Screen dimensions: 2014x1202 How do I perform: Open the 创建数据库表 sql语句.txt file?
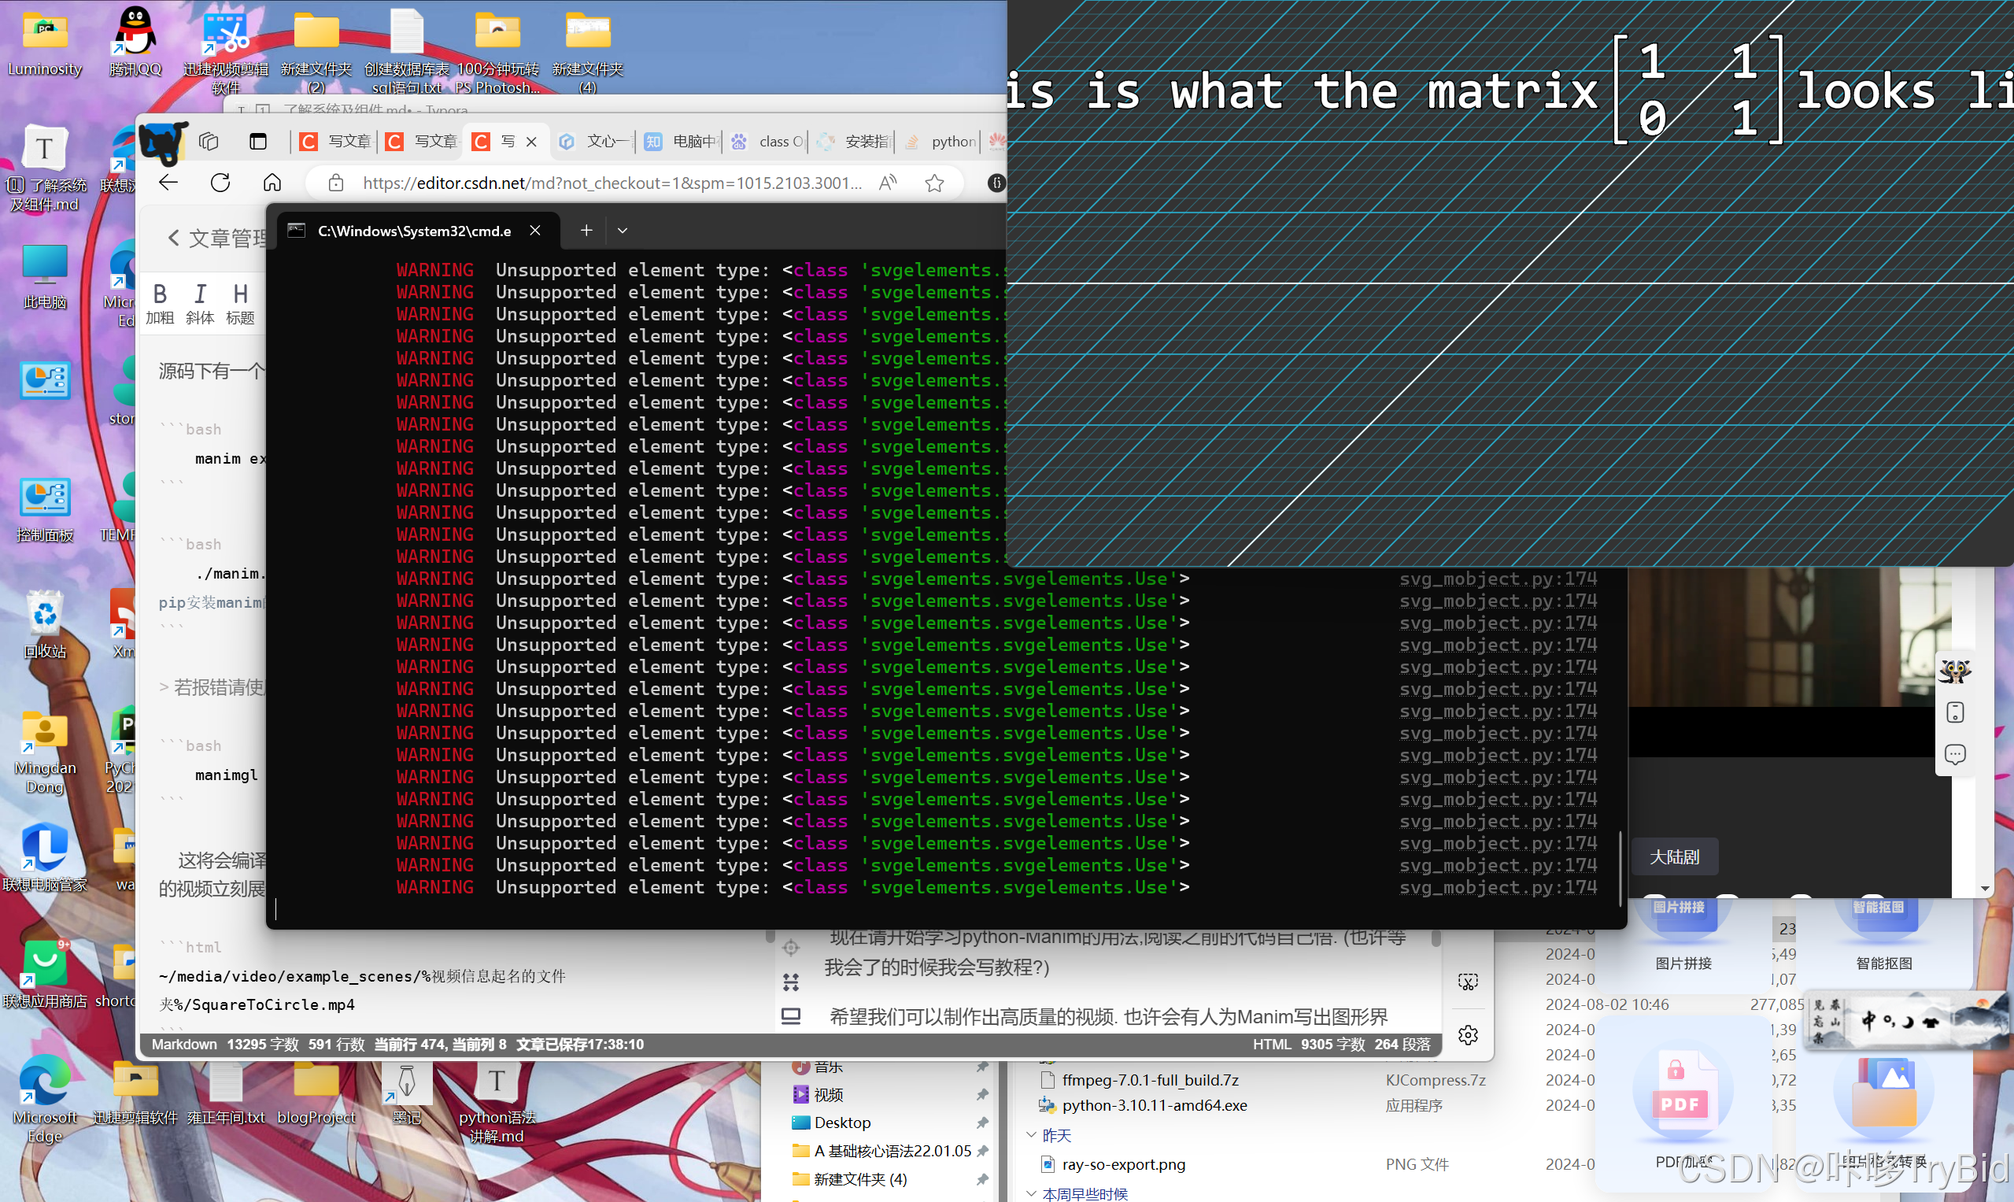(407, 50)
